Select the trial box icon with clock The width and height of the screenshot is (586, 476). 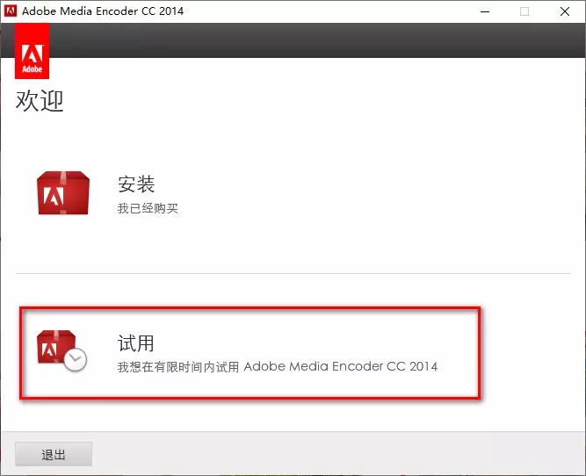61,349
